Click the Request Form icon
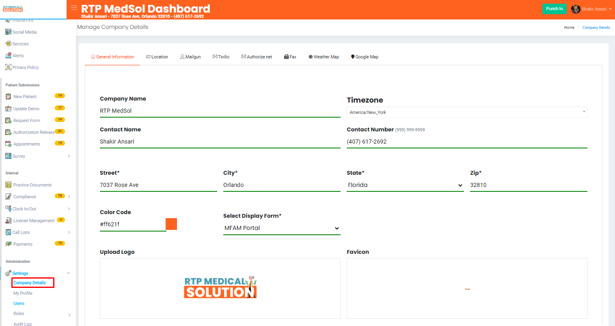Image resolution: width=615 pixels, height=326 pixels. 8,120
